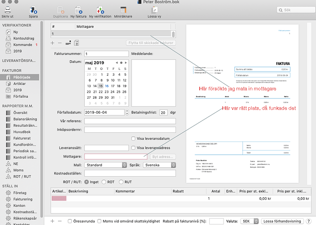This screenshot has height=225, width=316.
Task: Select date 31 in the calendar
Action: click(x=113, y=97)
